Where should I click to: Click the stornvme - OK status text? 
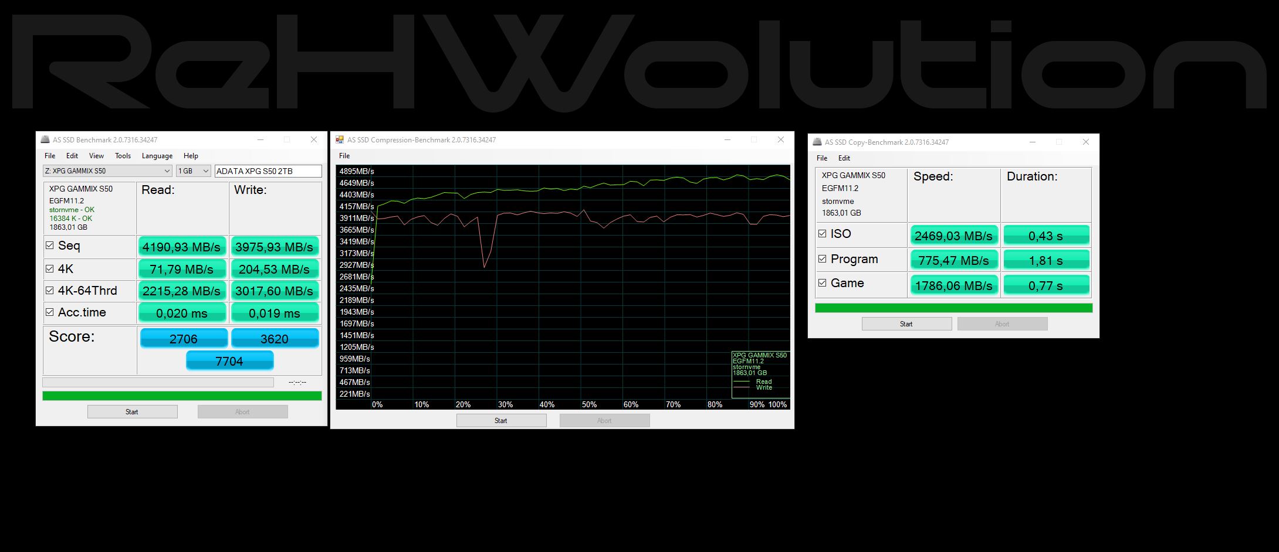coord(72,210)
